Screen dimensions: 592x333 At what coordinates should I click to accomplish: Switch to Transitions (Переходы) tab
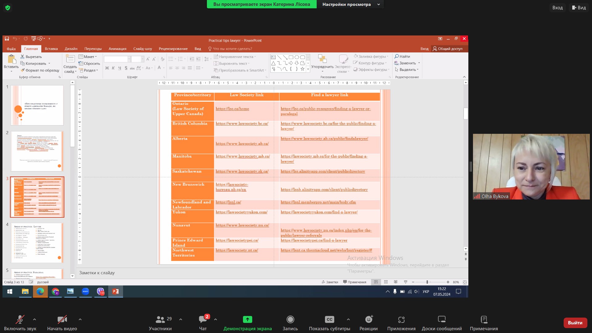point(93,49)
